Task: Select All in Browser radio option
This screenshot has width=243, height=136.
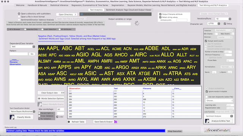Action: tap(8, 29)
